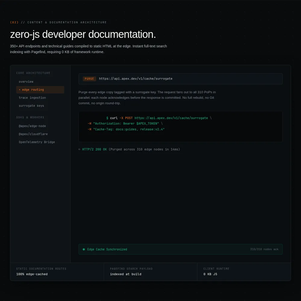
Task: Click the PURGE method badge
Action: click(89, 79)
